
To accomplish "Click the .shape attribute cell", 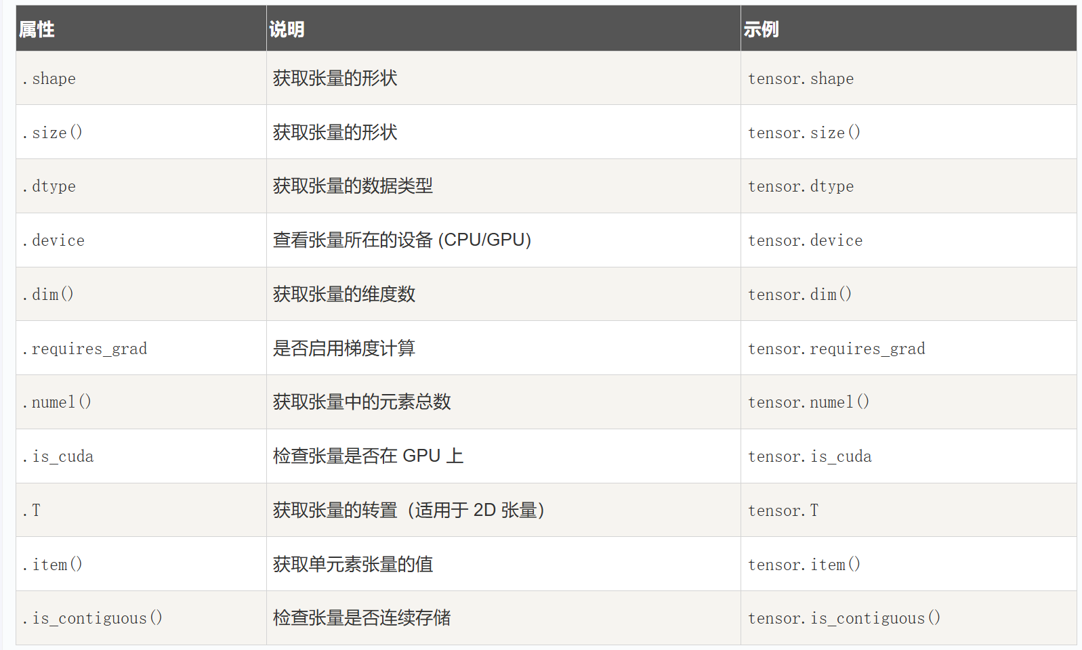I will pyautogui.click(x=49, y=79).
